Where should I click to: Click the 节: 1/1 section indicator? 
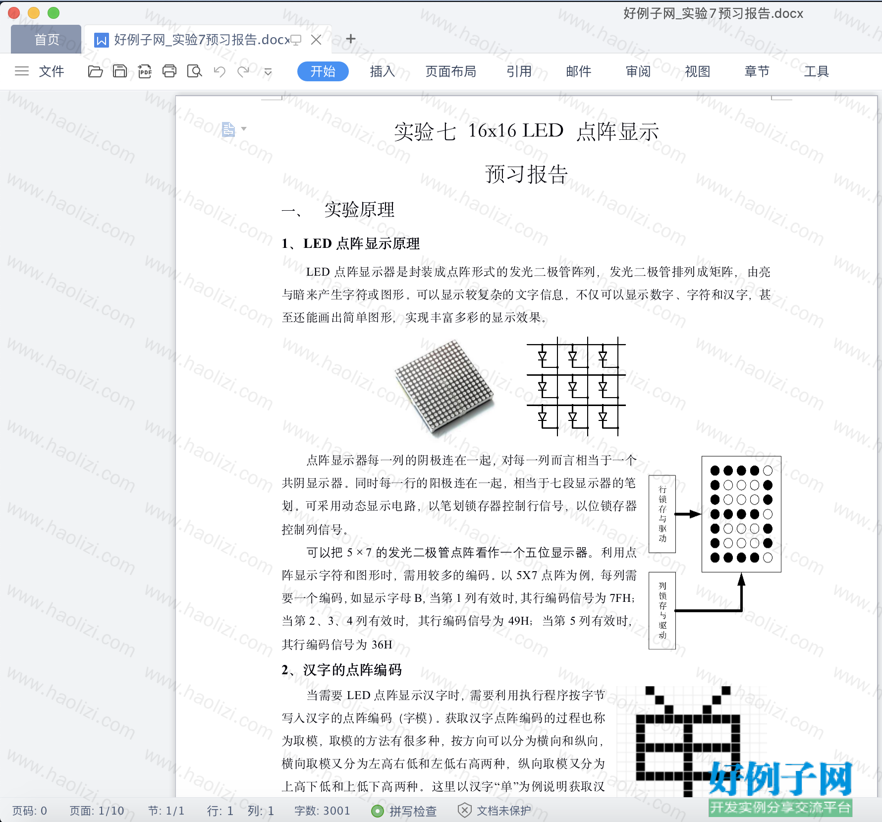pos(166,811)
